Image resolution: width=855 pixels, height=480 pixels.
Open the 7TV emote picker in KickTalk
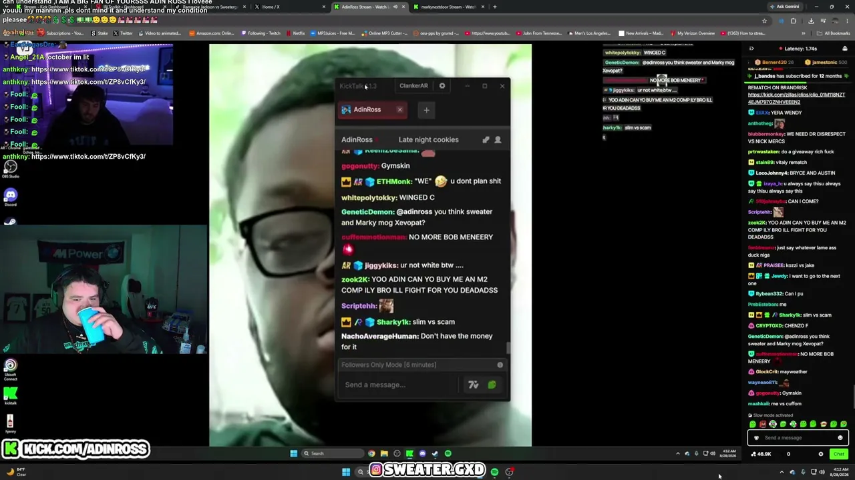point(474,385)
